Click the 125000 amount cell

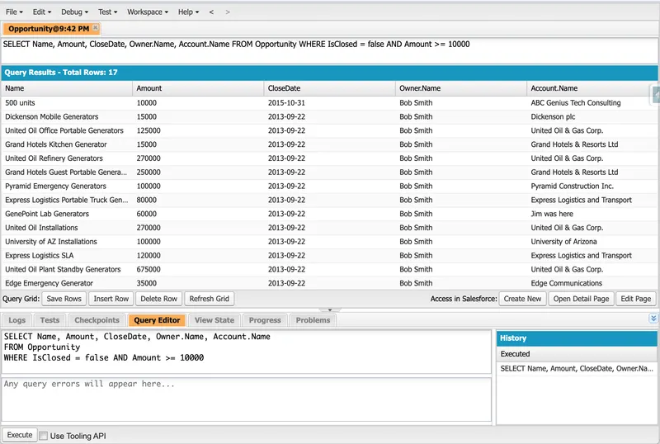(x=198, y=130)
